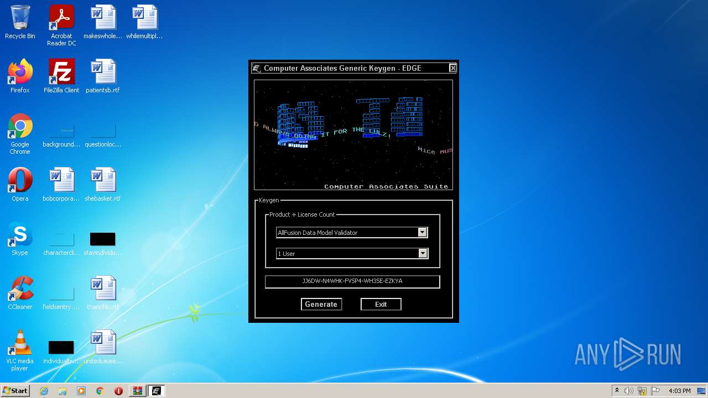Select the whilemultipl Word document icon

tap(144, 22)
